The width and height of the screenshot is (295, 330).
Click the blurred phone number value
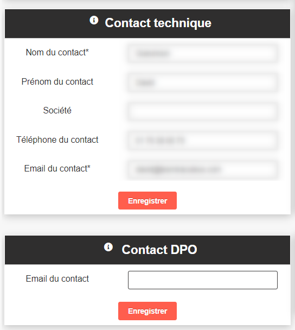click(160, 141)
